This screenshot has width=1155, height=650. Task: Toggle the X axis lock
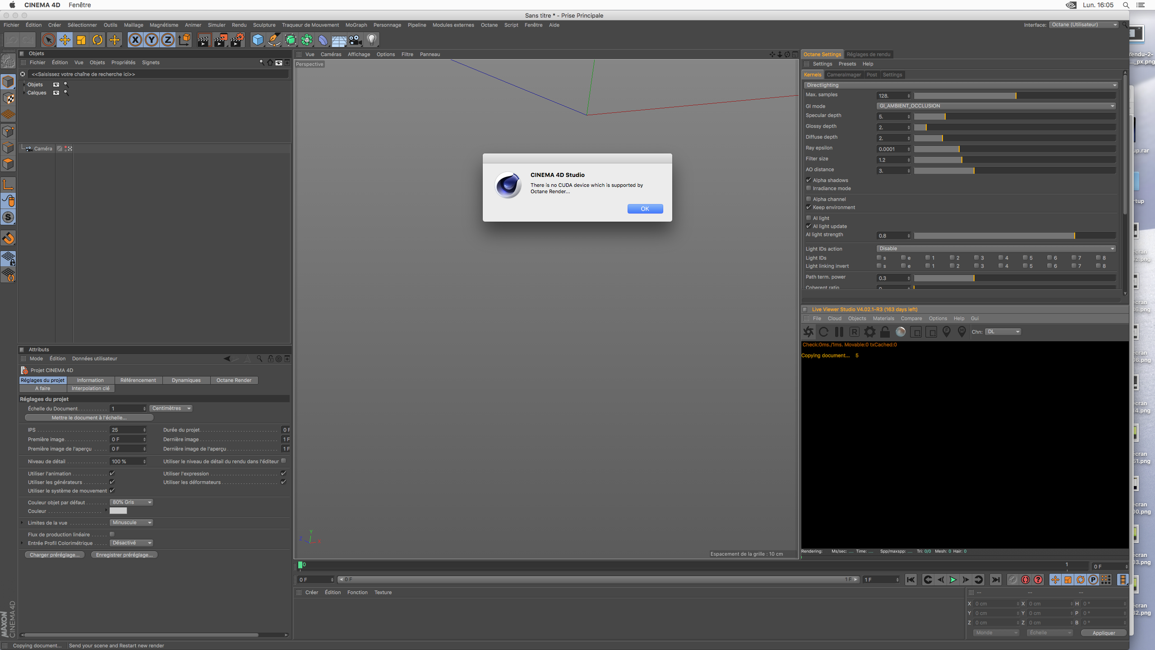135,40
